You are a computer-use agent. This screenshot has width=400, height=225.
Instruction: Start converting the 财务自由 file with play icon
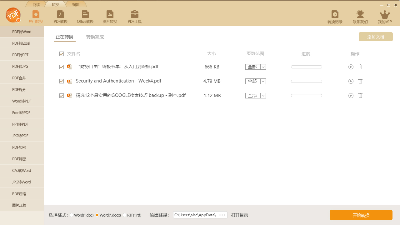pos(351,67)
